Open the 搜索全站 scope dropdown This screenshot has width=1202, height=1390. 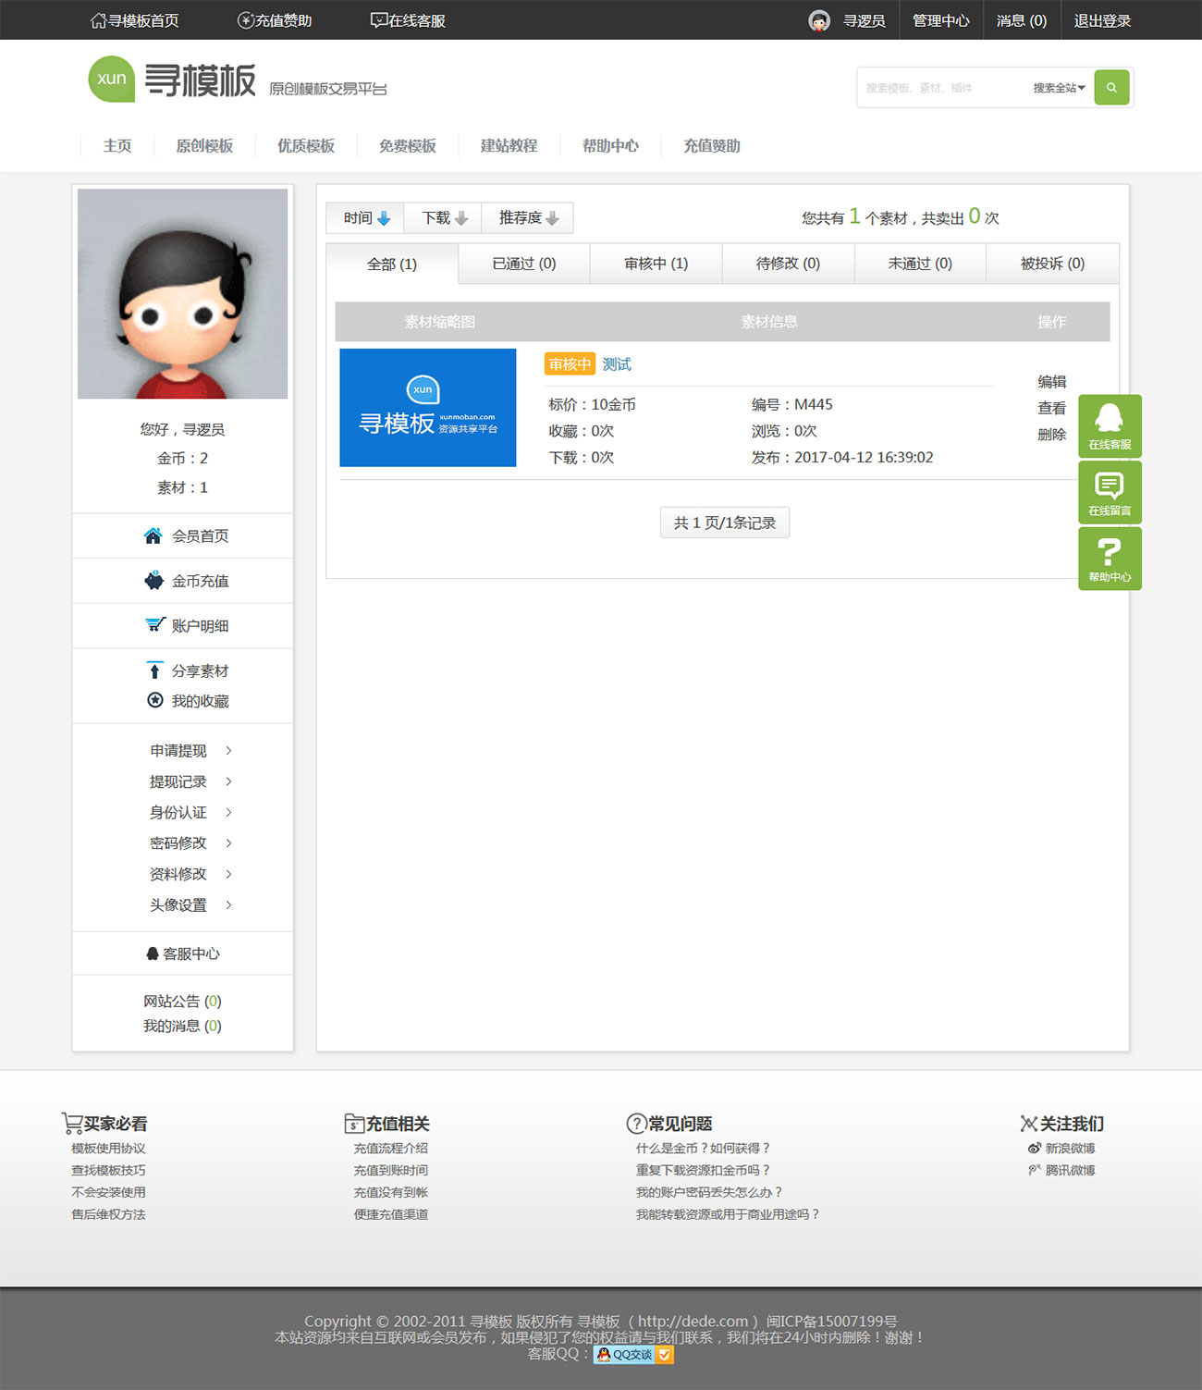[x=1059, y=88]
